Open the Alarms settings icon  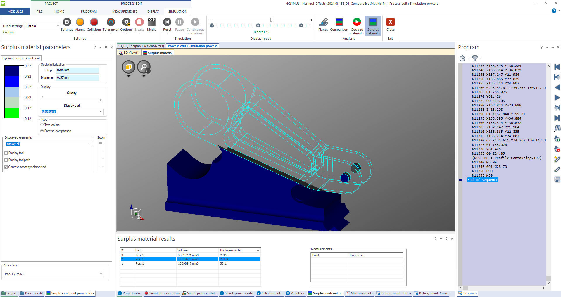(x=80, y=23)
